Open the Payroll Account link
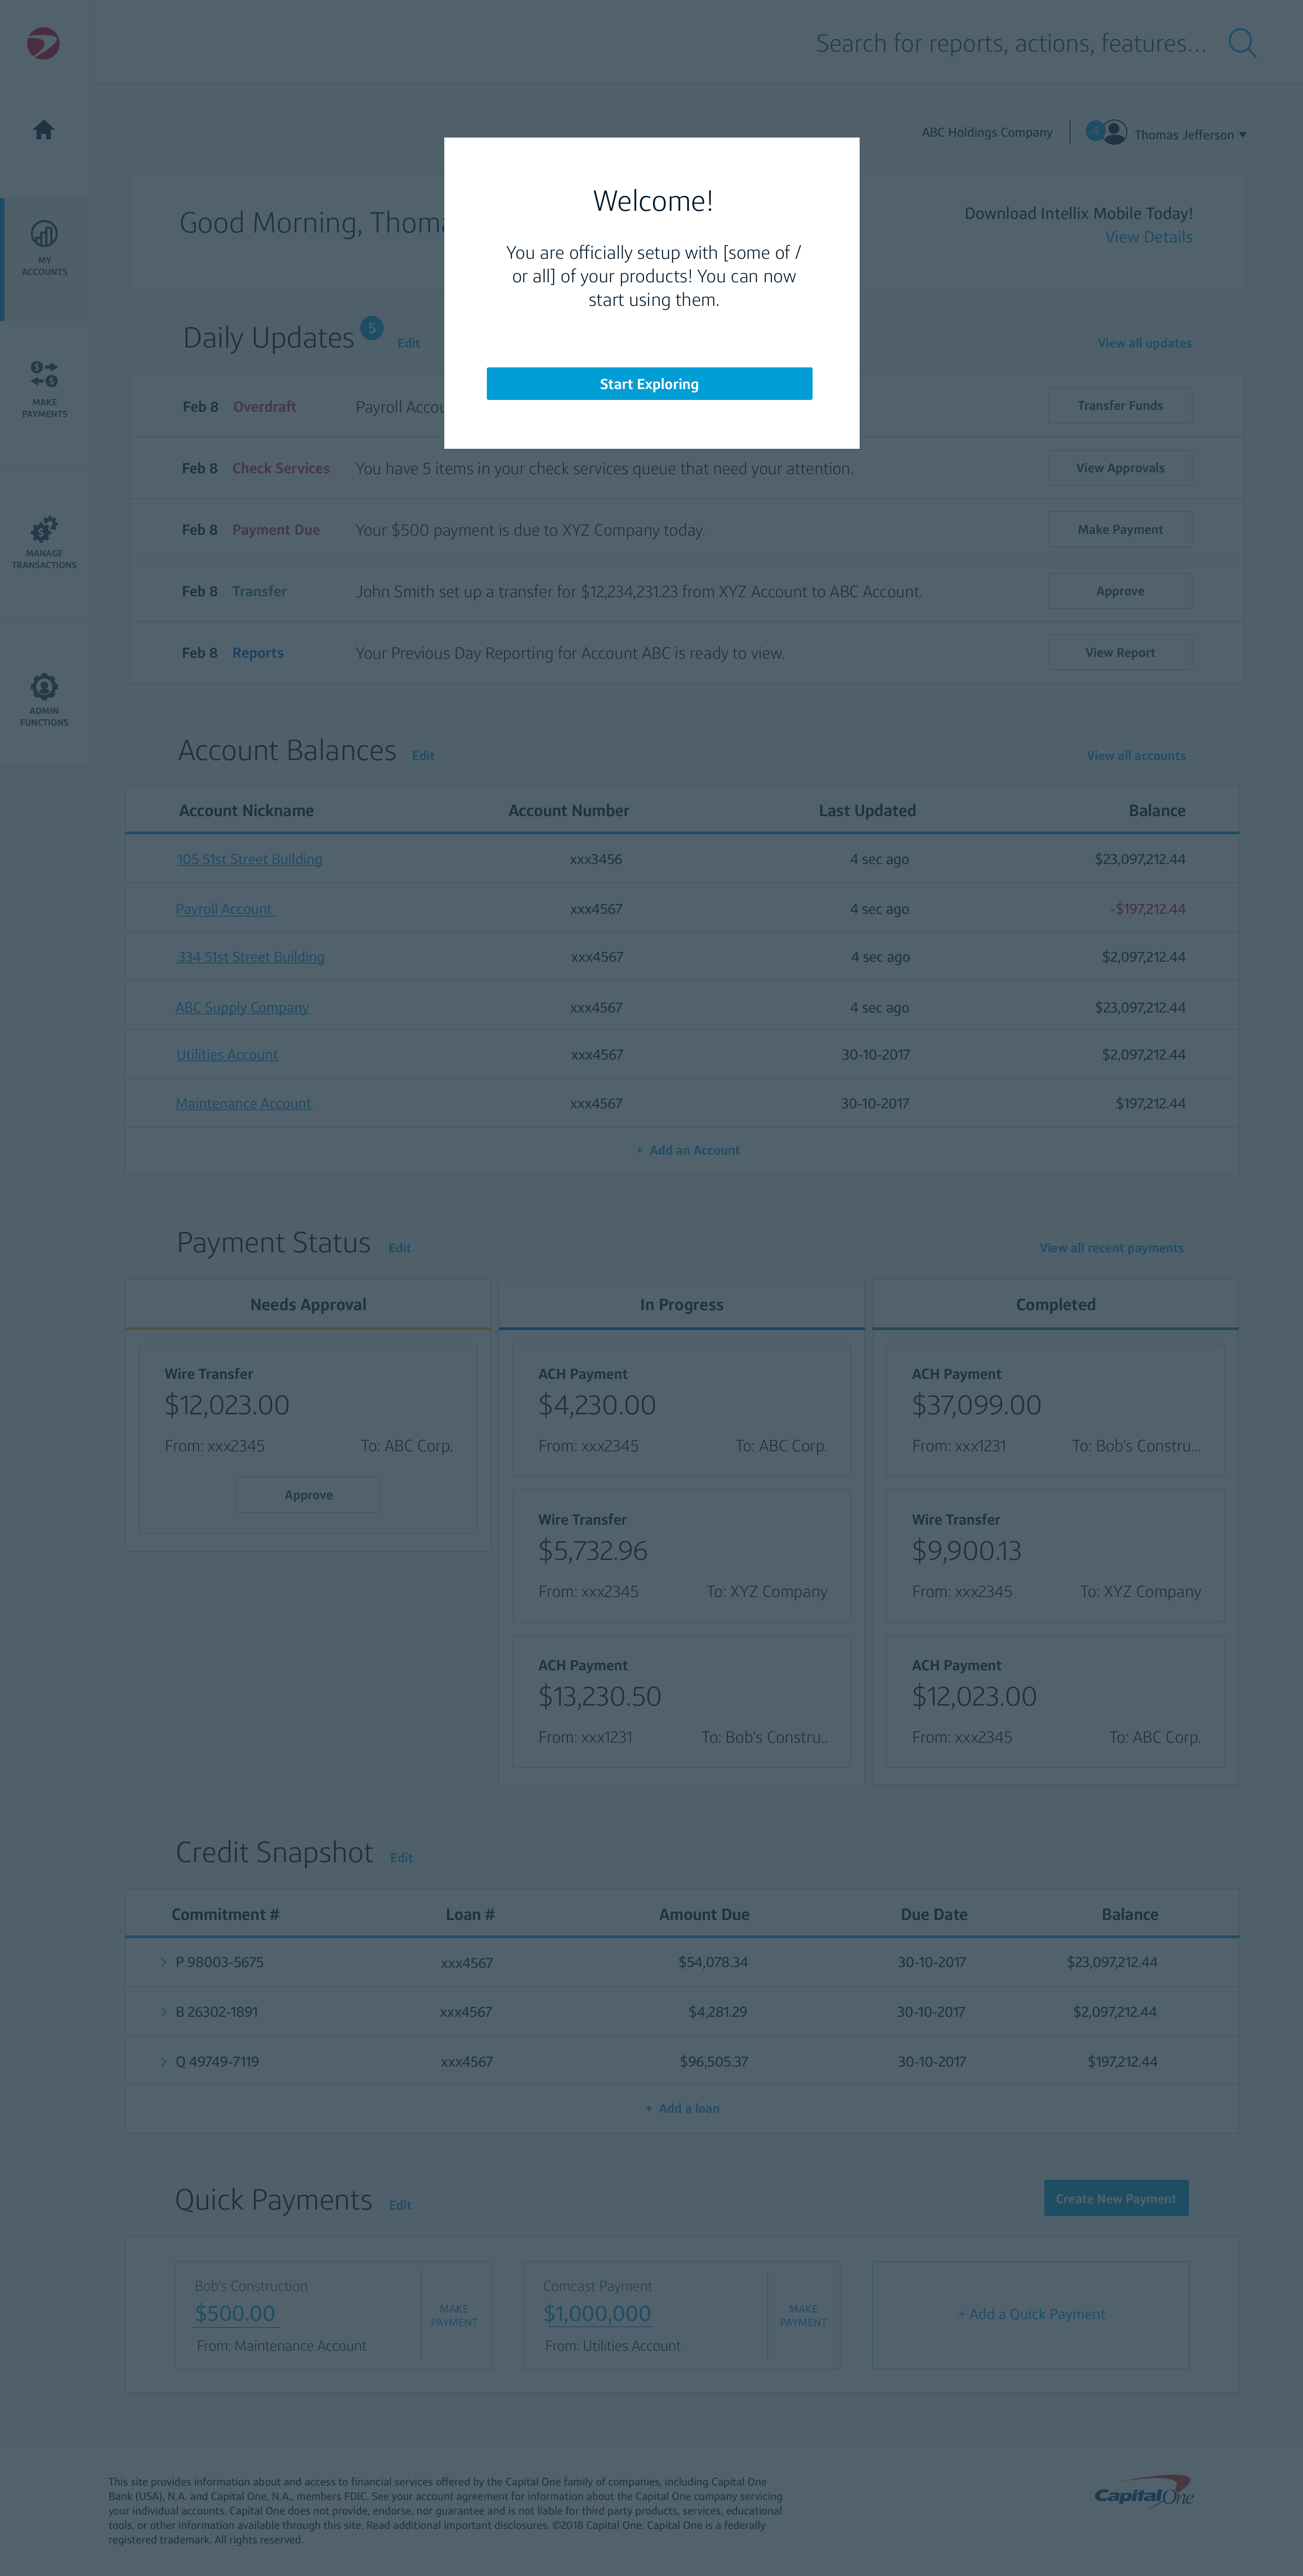The image size is (1303, 2576). [x=224, y=909]
